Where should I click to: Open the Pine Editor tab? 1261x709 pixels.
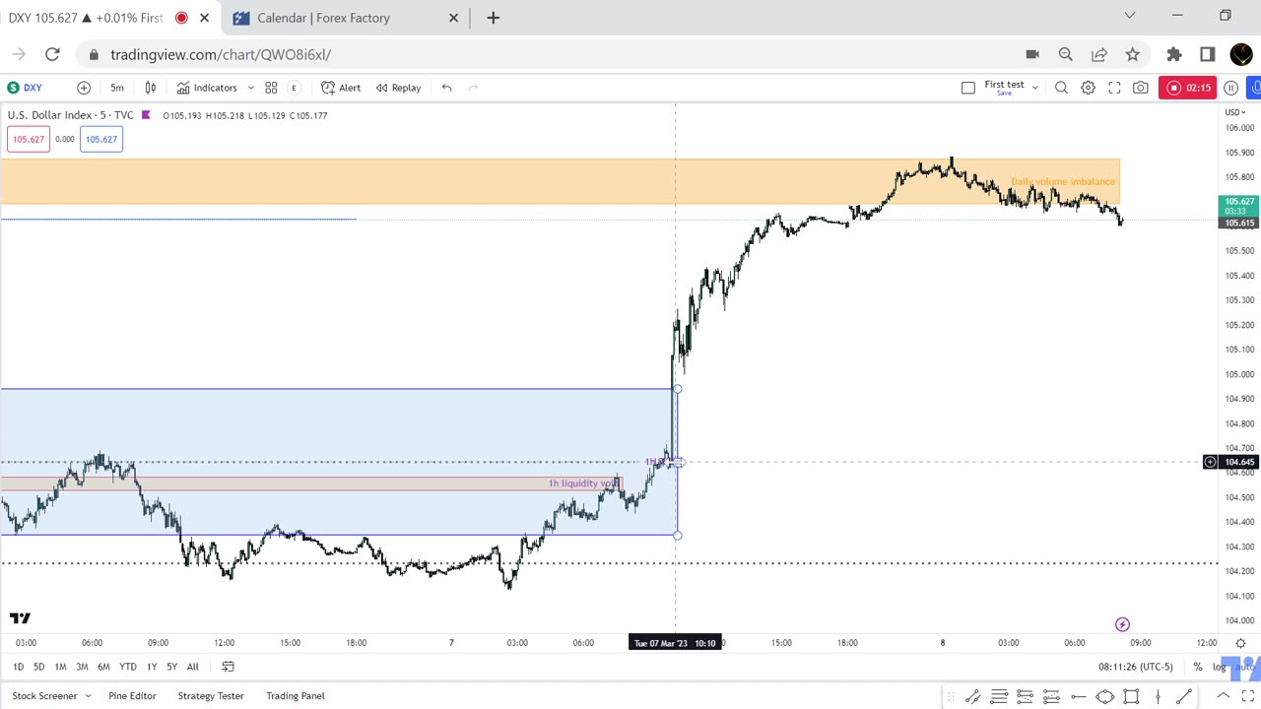pos(132,696)
